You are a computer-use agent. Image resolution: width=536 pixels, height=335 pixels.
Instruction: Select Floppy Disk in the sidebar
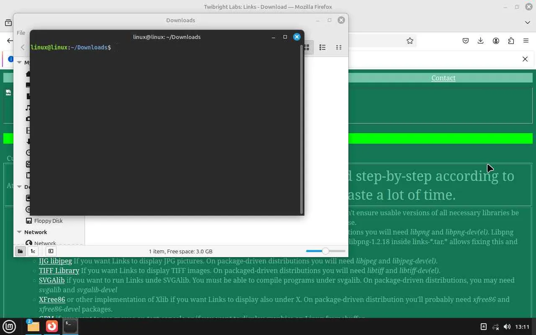pos(49,221)
